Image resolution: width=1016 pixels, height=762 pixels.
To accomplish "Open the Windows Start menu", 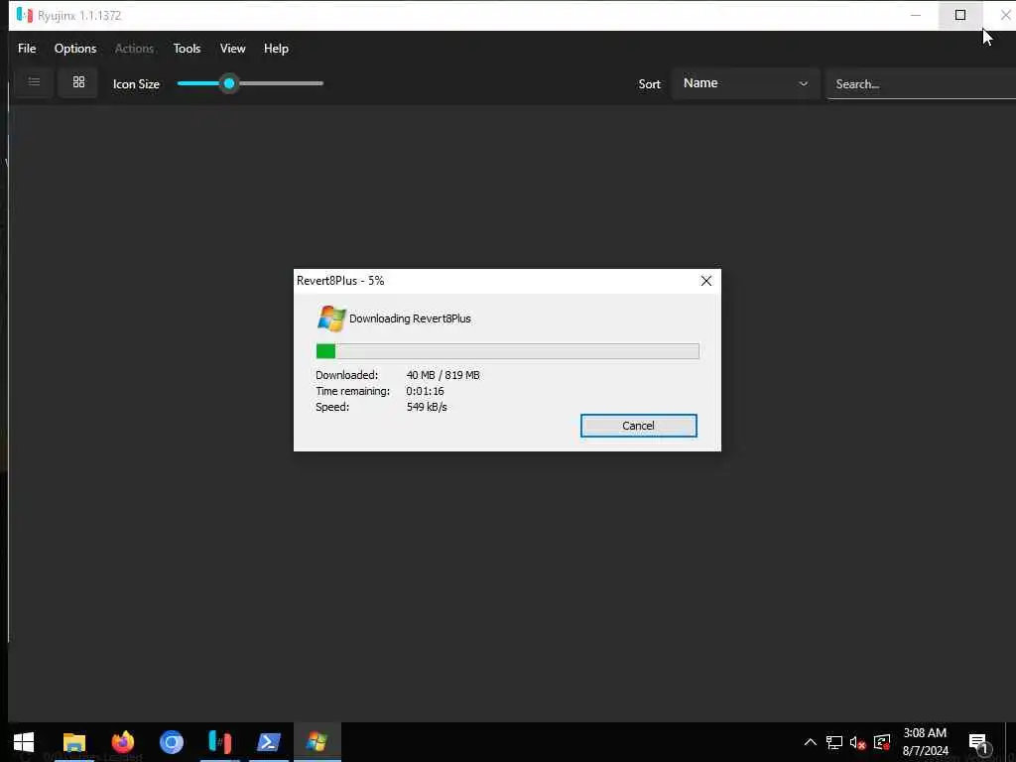I will (24, 742).
